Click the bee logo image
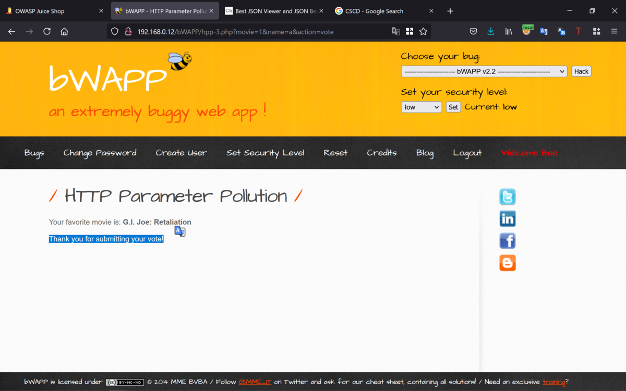This screenshot has width=626, height=391. click(x=179, y=61)
